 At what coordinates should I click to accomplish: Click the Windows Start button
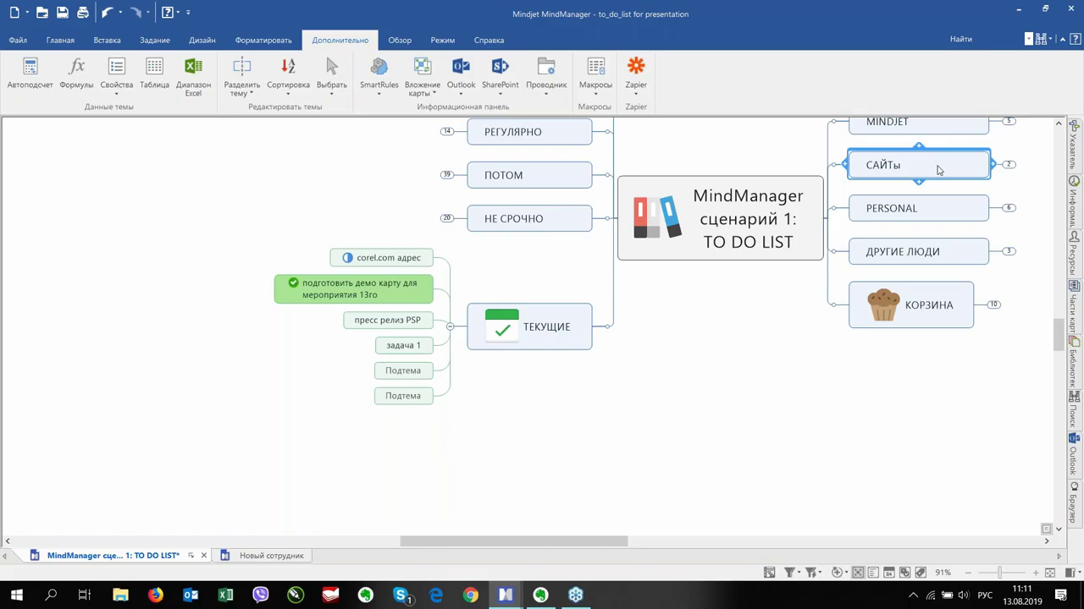16,595
